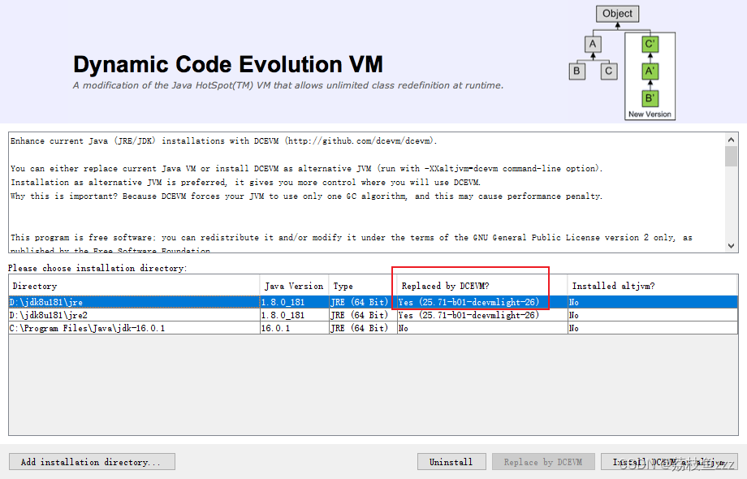Click the description scrollbar thumb

click(731, 156)
